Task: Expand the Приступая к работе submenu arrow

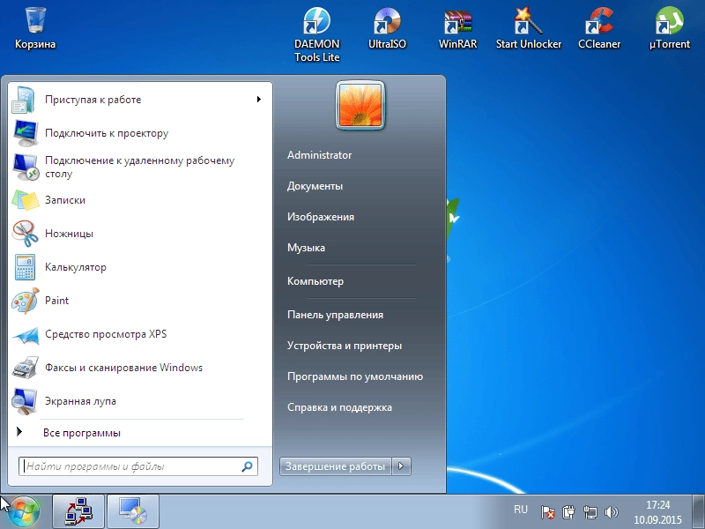Action: [259, 100]
